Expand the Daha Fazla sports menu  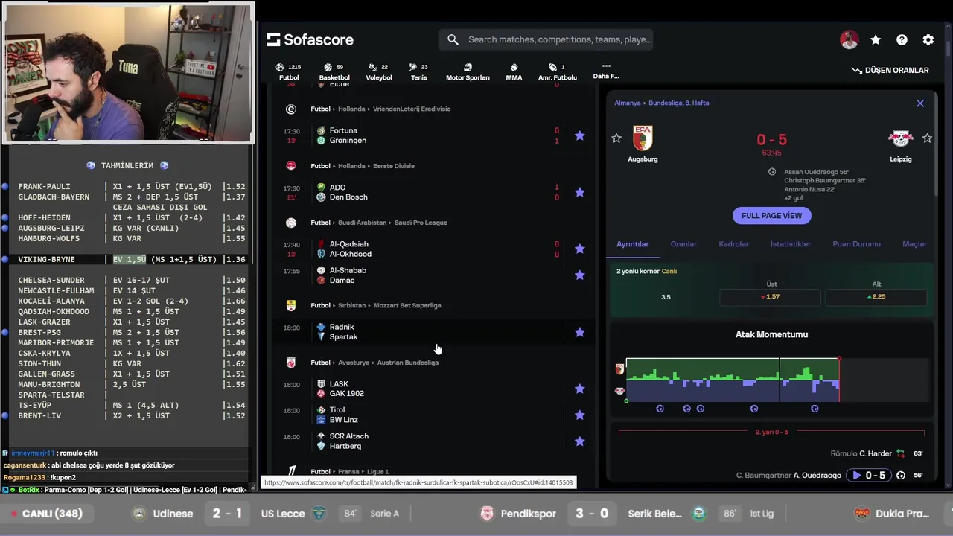(x=606, y=71)
